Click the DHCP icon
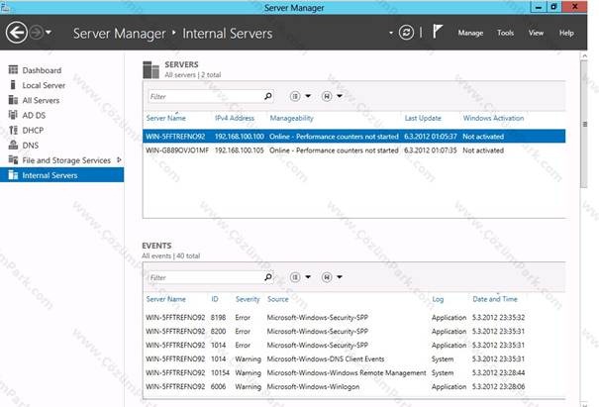This screenshot has height=407, width=599. [13, 130]
